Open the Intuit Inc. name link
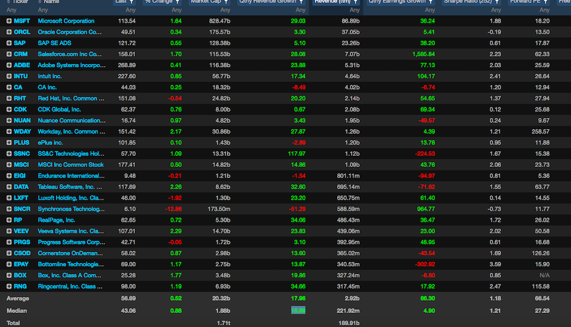Viewport: 571px width, 327px height. coord(49,76)
